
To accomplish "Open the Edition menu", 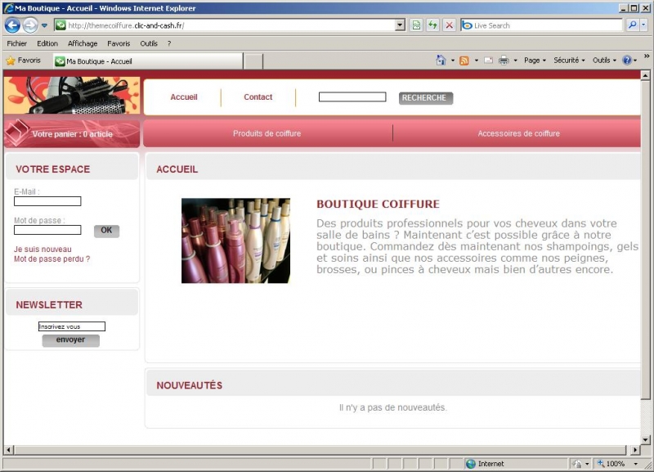I will 47,43.
